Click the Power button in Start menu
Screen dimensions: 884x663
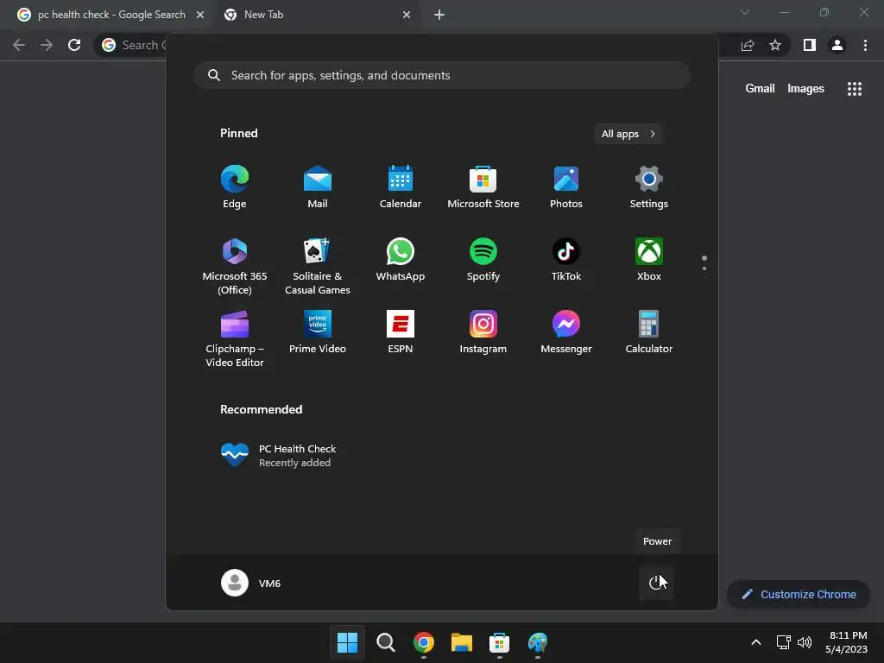(x=656, y=583)
